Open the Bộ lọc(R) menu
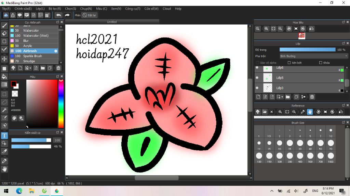350x196 pixels. tap(55, 9)
